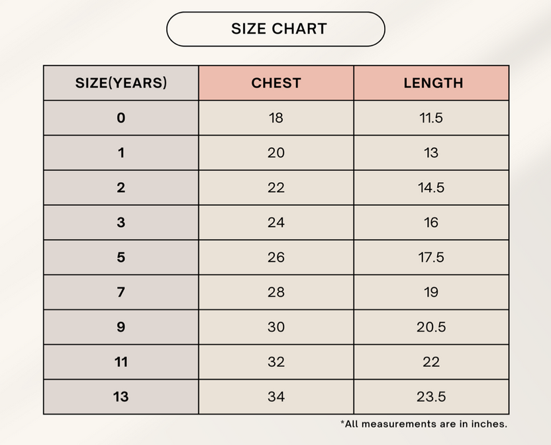Click the SIZE CHART title pill
Screen dimensions: 551x445
[275, 29]
